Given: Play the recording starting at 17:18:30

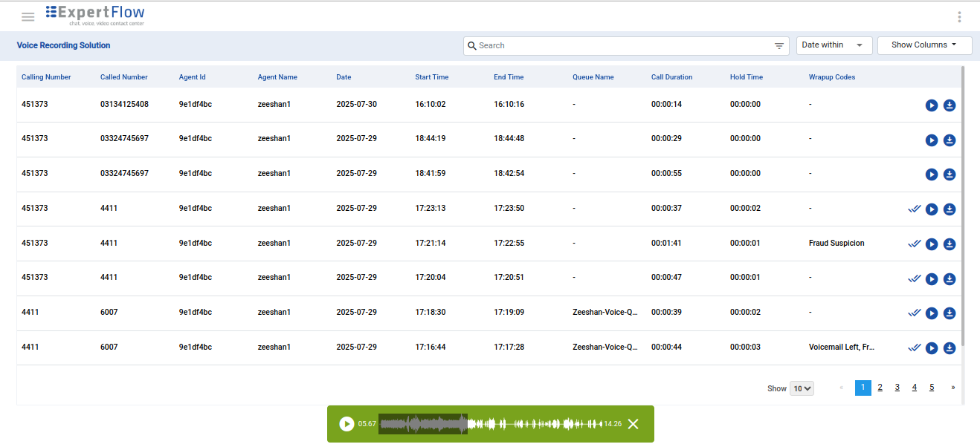Looking at the screenshot, I should pos(931,313).
